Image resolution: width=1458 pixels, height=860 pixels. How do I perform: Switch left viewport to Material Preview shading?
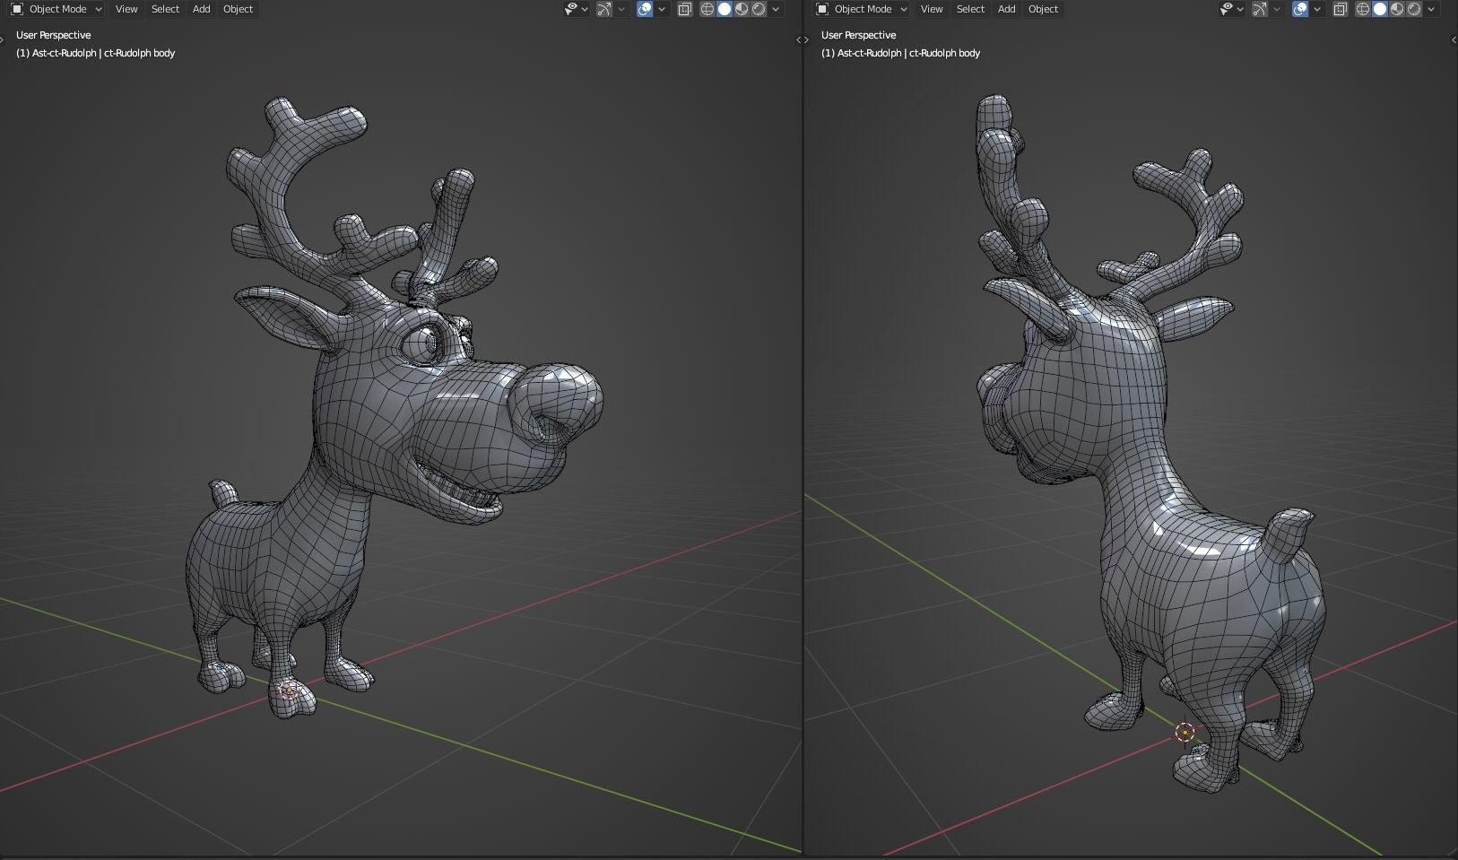tap(742, 9)
